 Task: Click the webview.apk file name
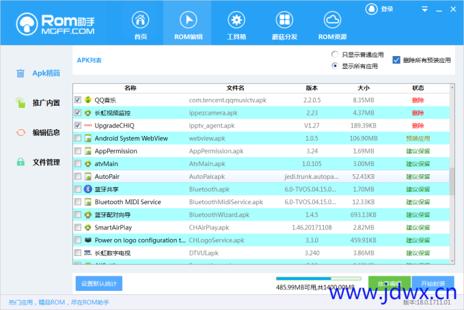pyautogui.click(x=207, y=138)
